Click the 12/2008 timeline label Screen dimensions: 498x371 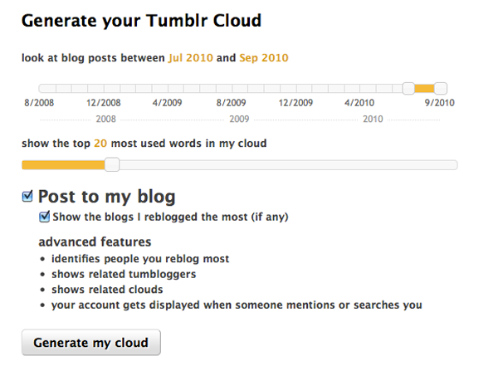[104, 103]
